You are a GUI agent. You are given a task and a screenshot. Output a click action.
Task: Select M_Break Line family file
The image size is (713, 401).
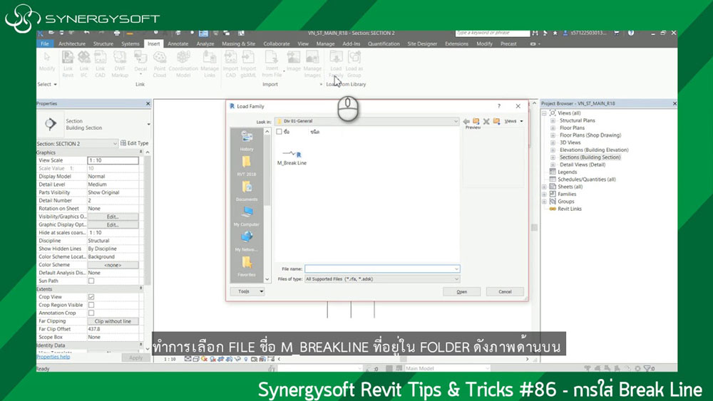(x=292, y=157)
